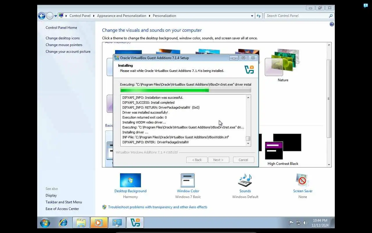Open Screen Saver settings icon
This screenshot has width=372, height=233.
tap(303, 180)
